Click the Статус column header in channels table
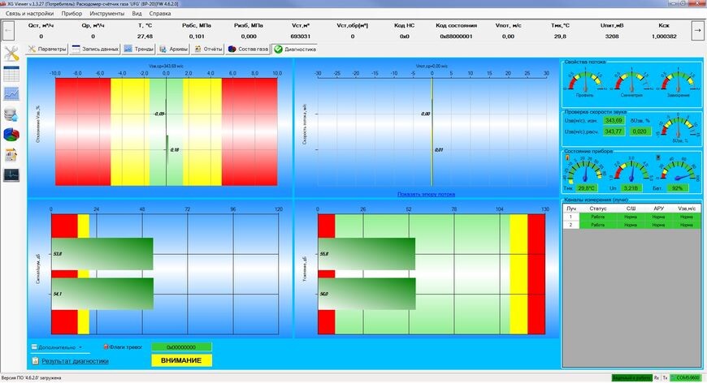 point(598,209)
